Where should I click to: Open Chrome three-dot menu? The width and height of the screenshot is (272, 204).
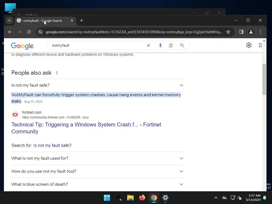260,32
